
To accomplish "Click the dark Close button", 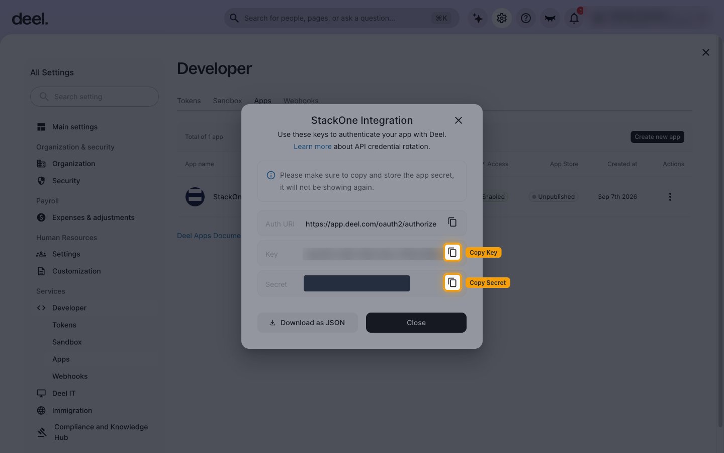I will [416, 323].
